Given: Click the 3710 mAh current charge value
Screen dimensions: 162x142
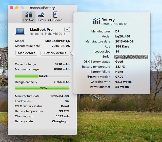Looking at the screenshot, I should [62, 64].
